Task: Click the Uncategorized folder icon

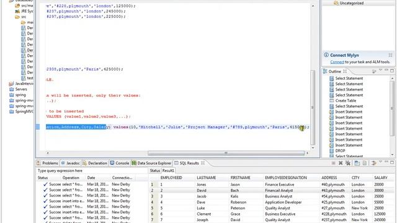Action: pos(336,3)
